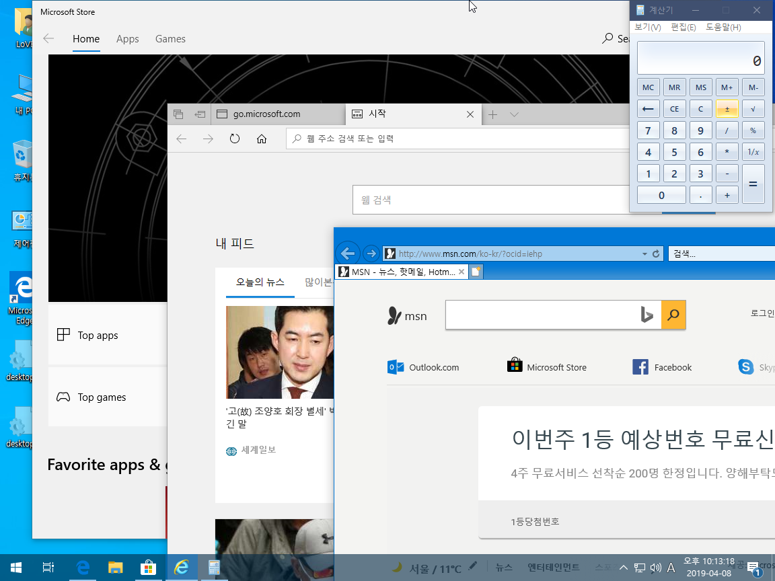This screenshot has width=775, height=581.
Task: Click the orange Bing search button on MSN
Action: [x=673, y=314]
